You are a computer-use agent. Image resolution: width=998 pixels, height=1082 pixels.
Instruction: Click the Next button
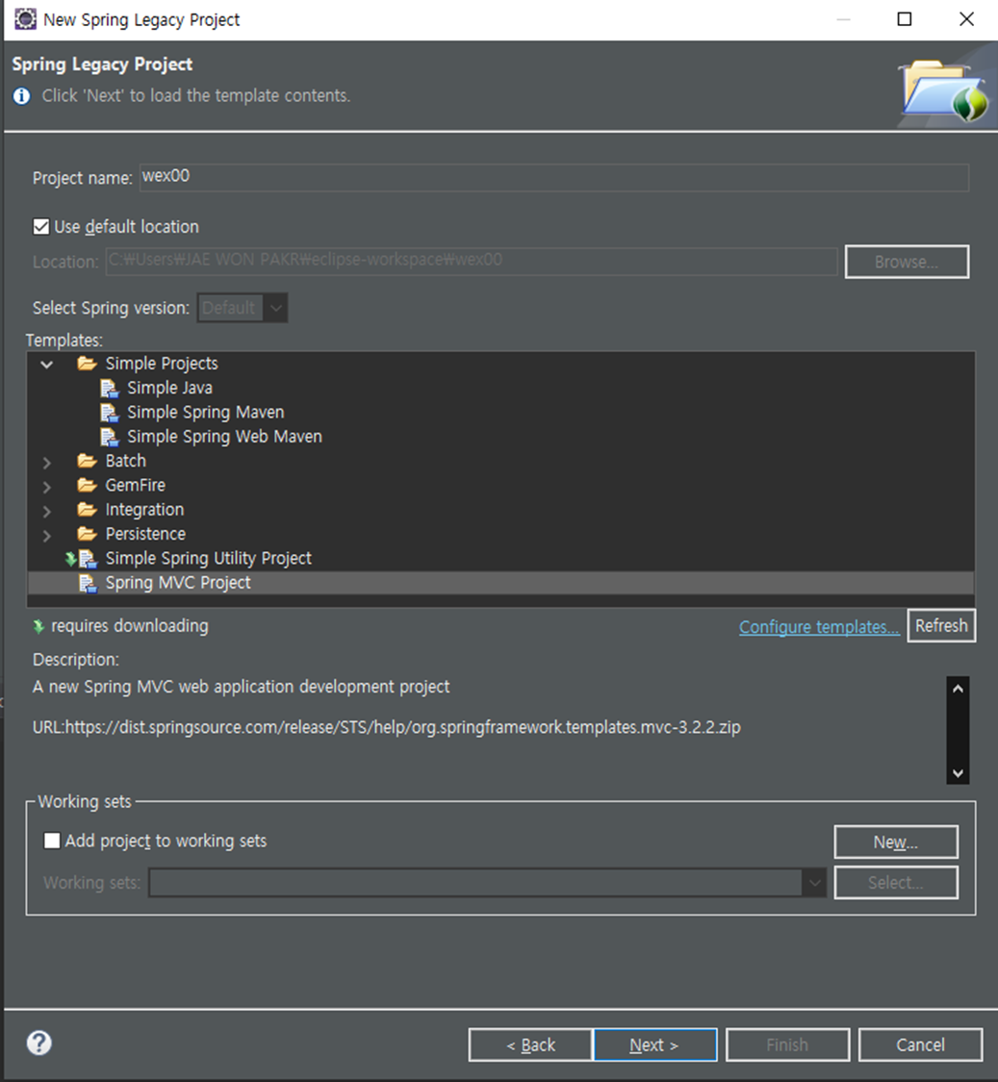tap(654, 1044)
